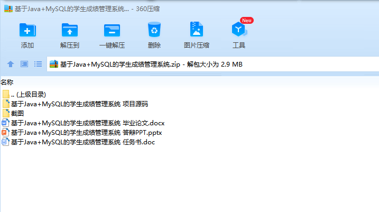The width and height of the screenshot is (379, 212).
Task: Switch to list view mode
Action: [x=38, y=64]
